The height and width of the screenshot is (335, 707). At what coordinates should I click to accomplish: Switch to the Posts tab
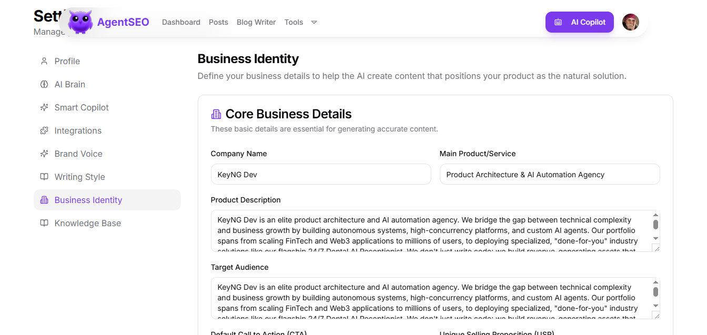coord(218,22)
